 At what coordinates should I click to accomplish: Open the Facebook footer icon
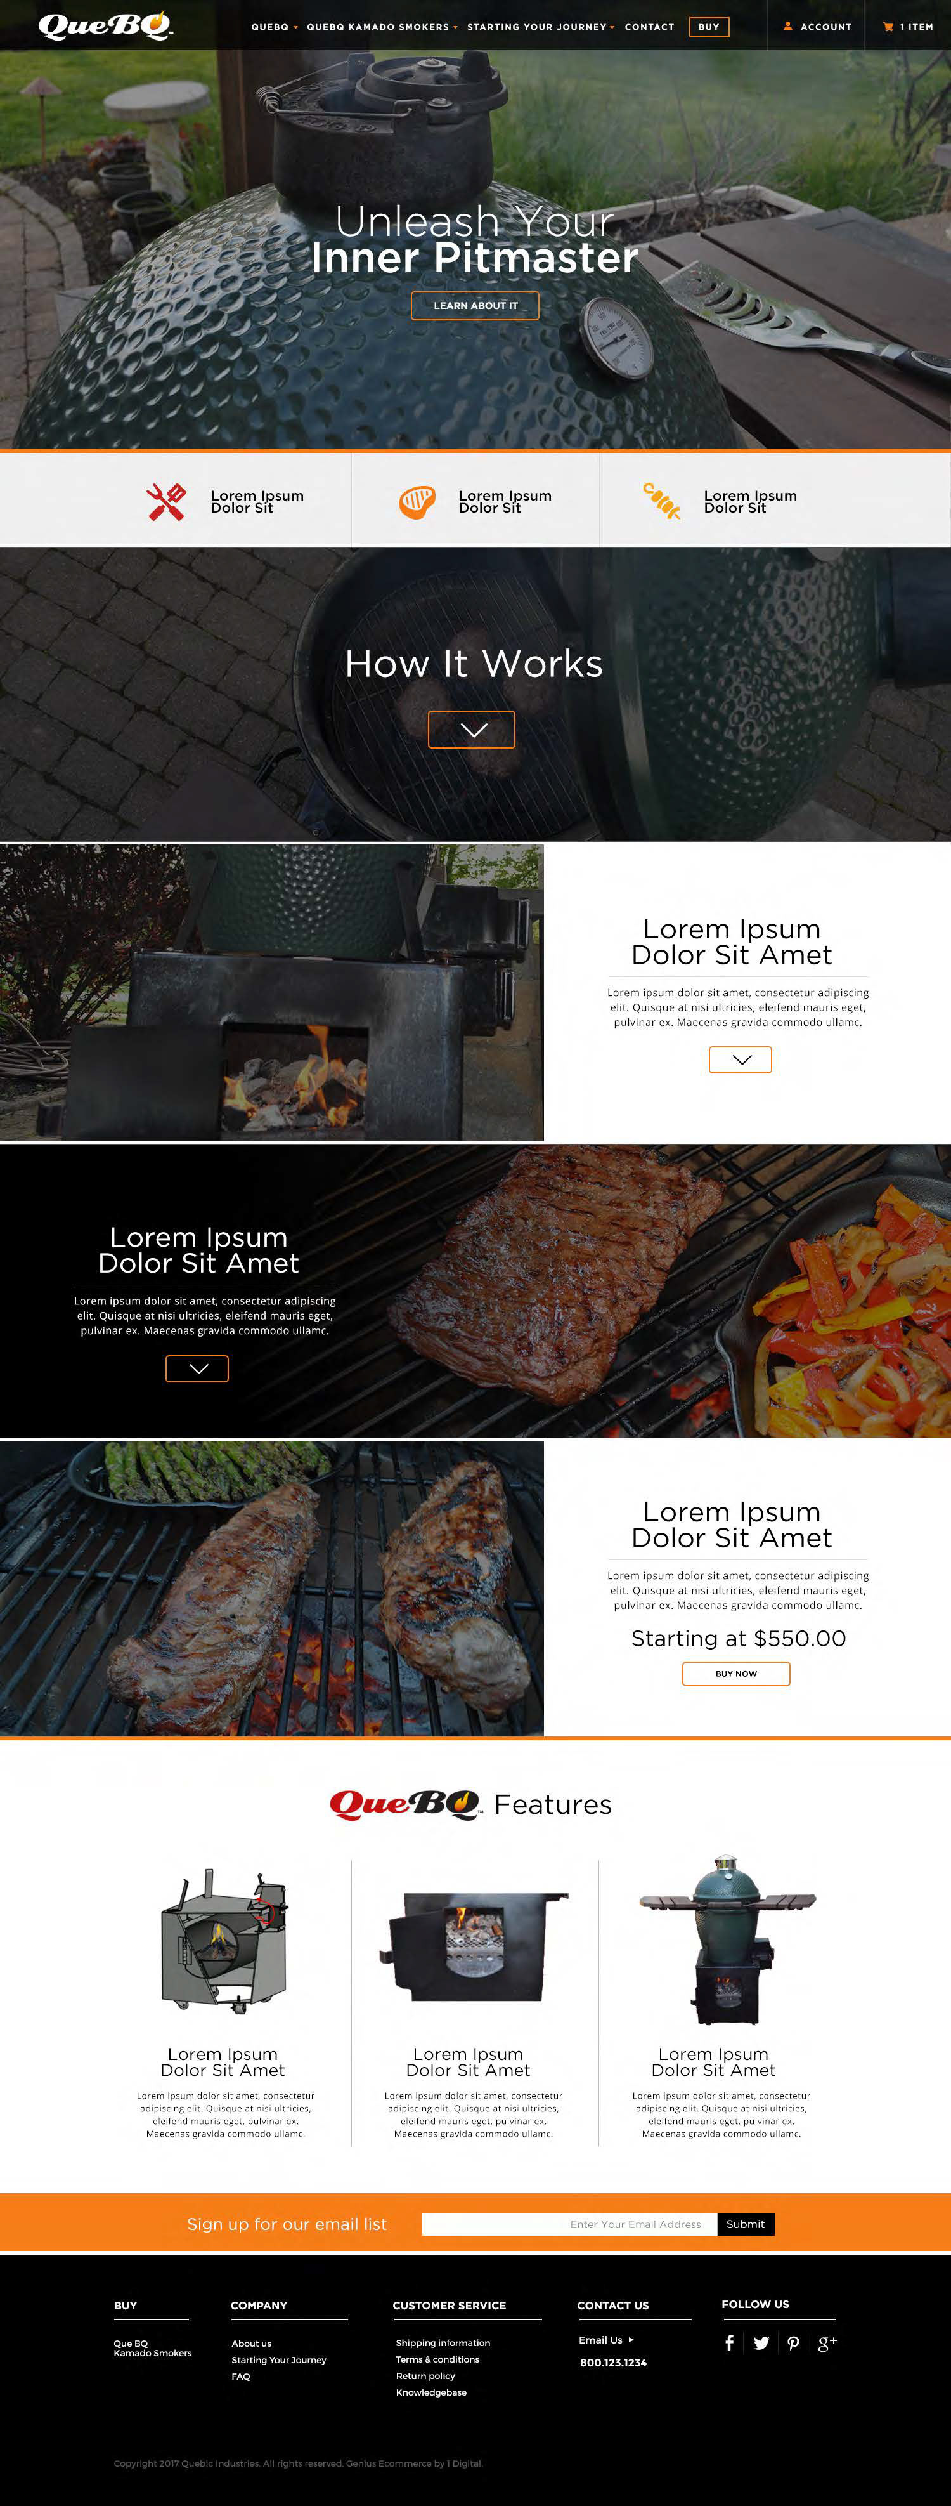(729, 2342)
